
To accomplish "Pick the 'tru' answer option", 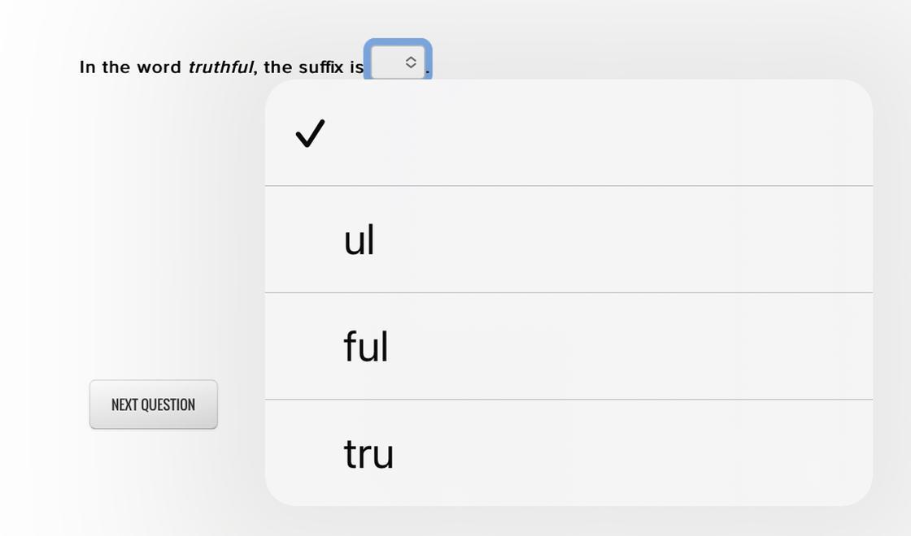I will (368, 453).
